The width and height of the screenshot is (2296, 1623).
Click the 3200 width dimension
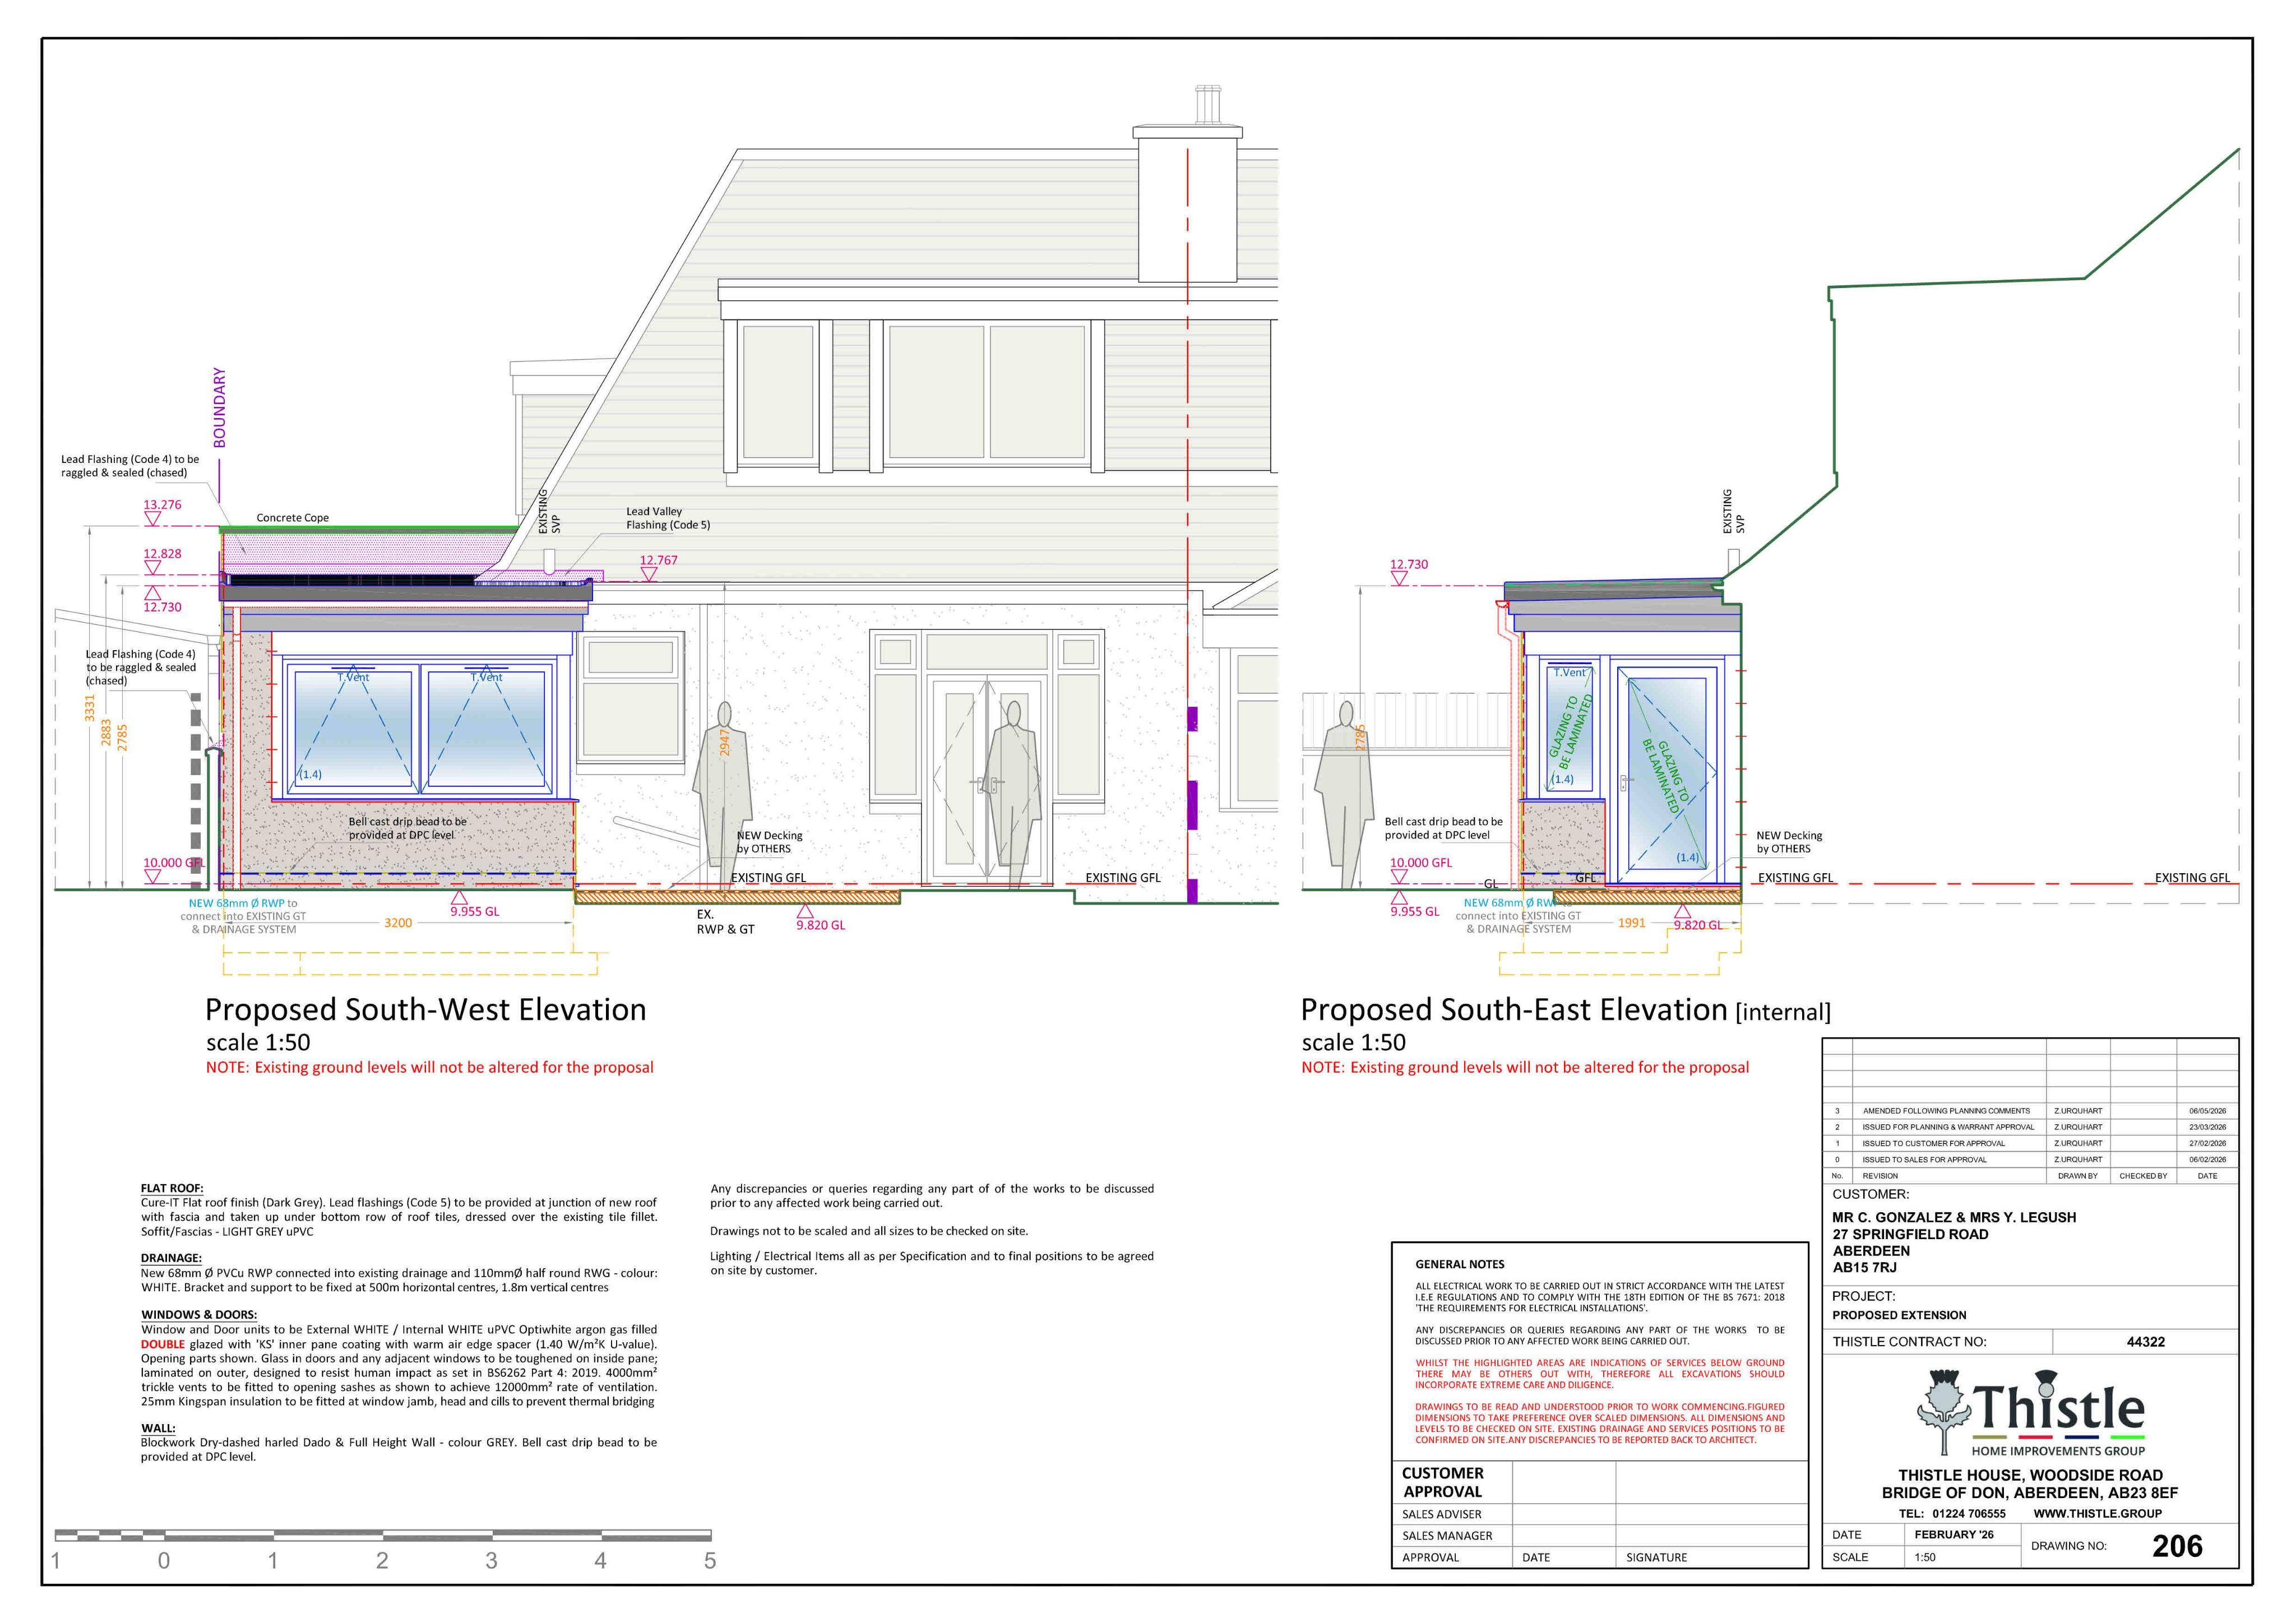[398, 923]
